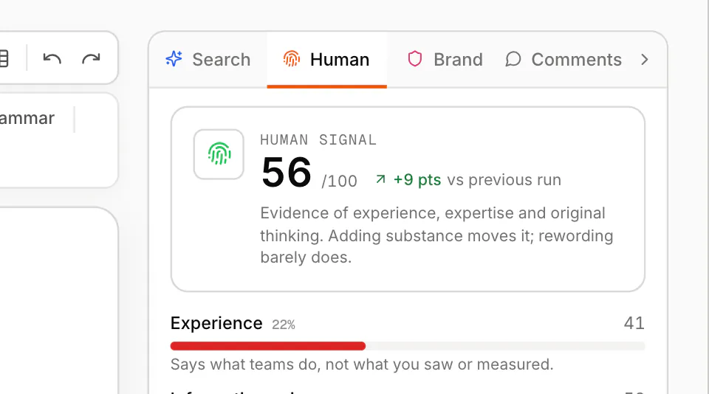Viewport: 709px width, 394px height.
Task: Click the Experience score value 41
Action: pos(634,323)
